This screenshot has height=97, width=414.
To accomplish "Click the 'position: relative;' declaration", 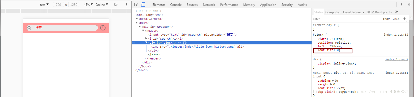I will [x=334, y=43].
